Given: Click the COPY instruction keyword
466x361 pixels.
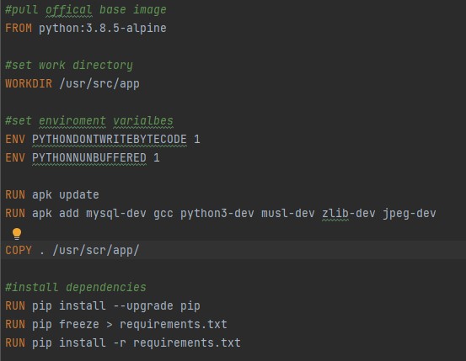Looking at the screenshot, I should click(x=19, y=250).
